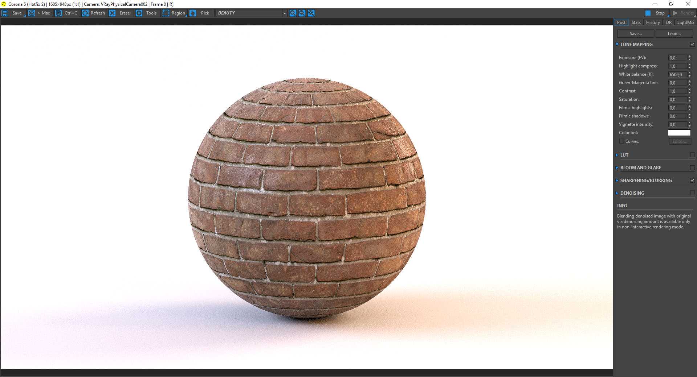
Task: Open the LightMix tab
Action: pyautogui.click(x=685, y=22)
